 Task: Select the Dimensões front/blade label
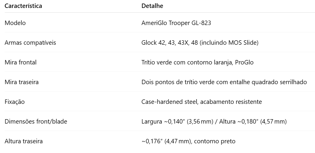tap(36, 122)
